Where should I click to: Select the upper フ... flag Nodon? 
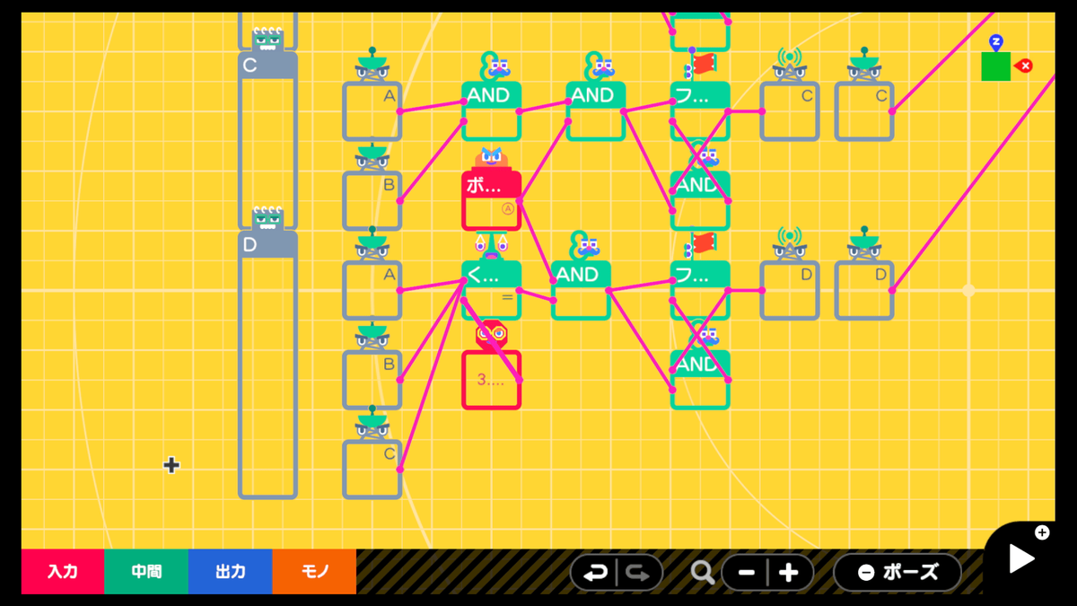pyautogui.click(x=700, y=110)
